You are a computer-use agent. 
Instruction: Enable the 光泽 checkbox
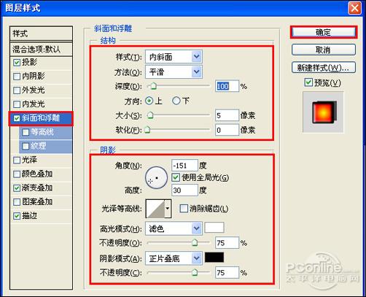(x=17, y=160)
